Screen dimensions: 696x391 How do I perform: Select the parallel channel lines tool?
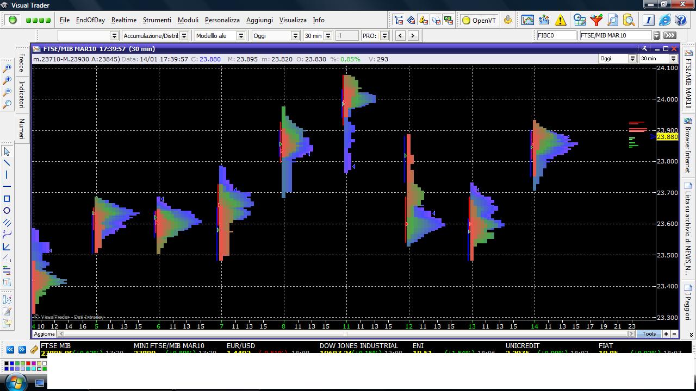tap(7, 223)
